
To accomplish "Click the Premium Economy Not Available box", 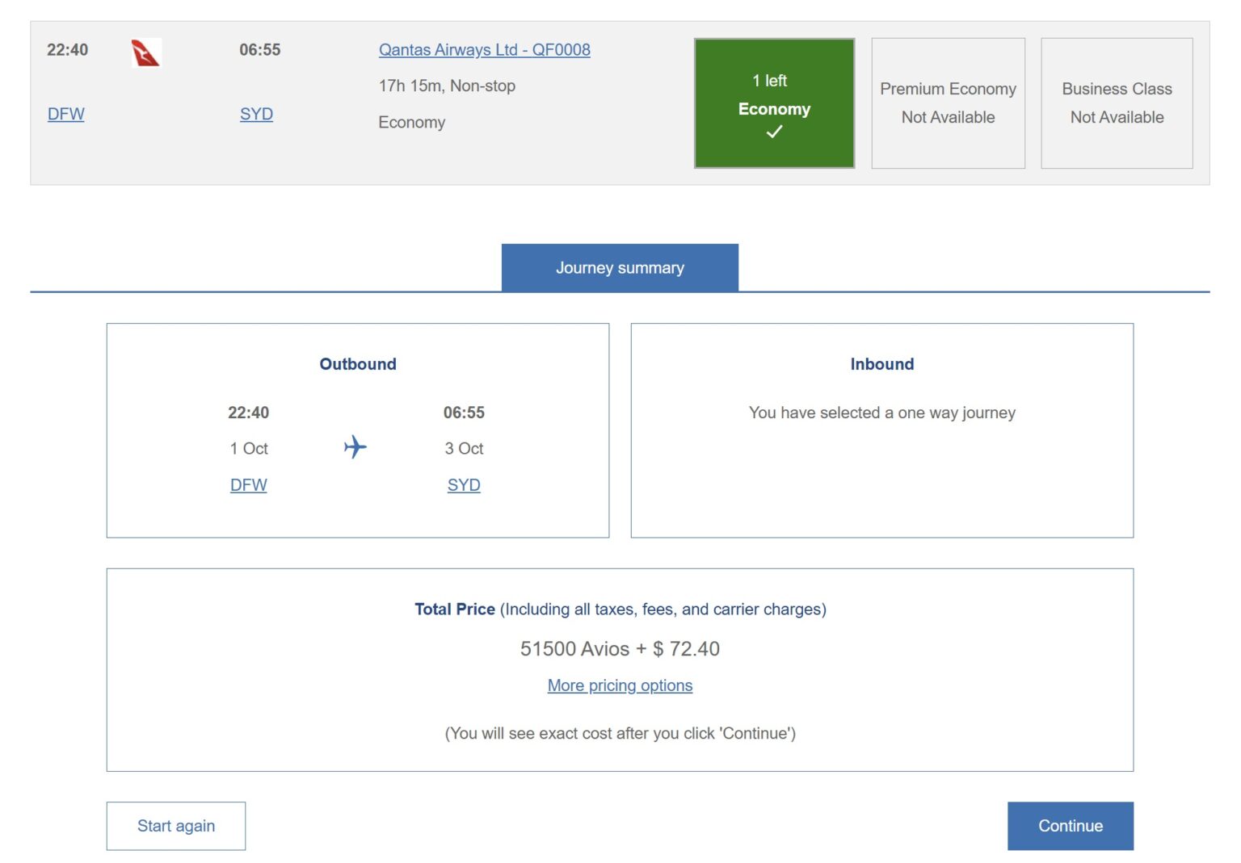I will 948,103.
